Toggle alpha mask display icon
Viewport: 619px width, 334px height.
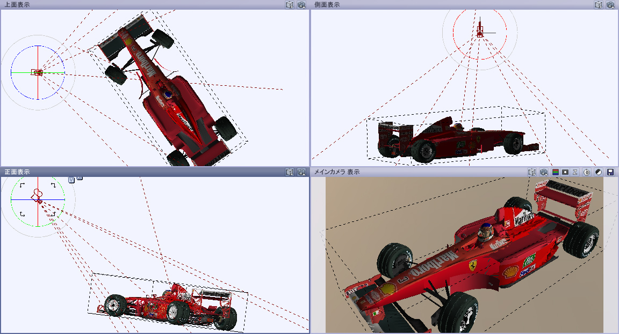(x=565, y=172)
